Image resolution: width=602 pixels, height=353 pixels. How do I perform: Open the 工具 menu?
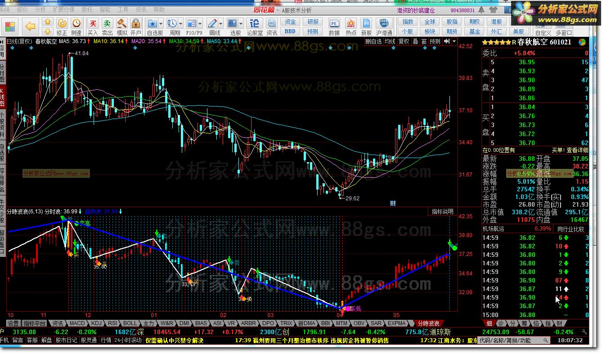click(122, 9)
